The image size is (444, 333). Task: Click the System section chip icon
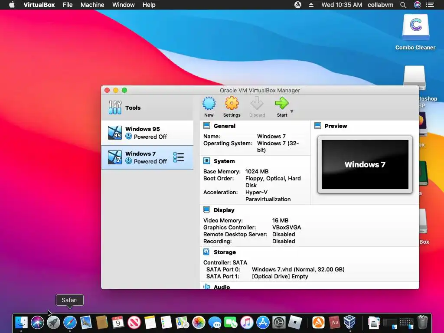pyautogui.click(x=207, y=161)
